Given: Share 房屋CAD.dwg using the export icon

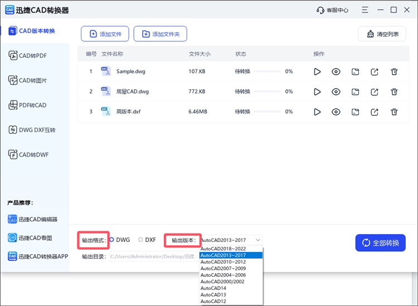Looking at the screenshot, I should pyautogui.click(x=375, y=91).
